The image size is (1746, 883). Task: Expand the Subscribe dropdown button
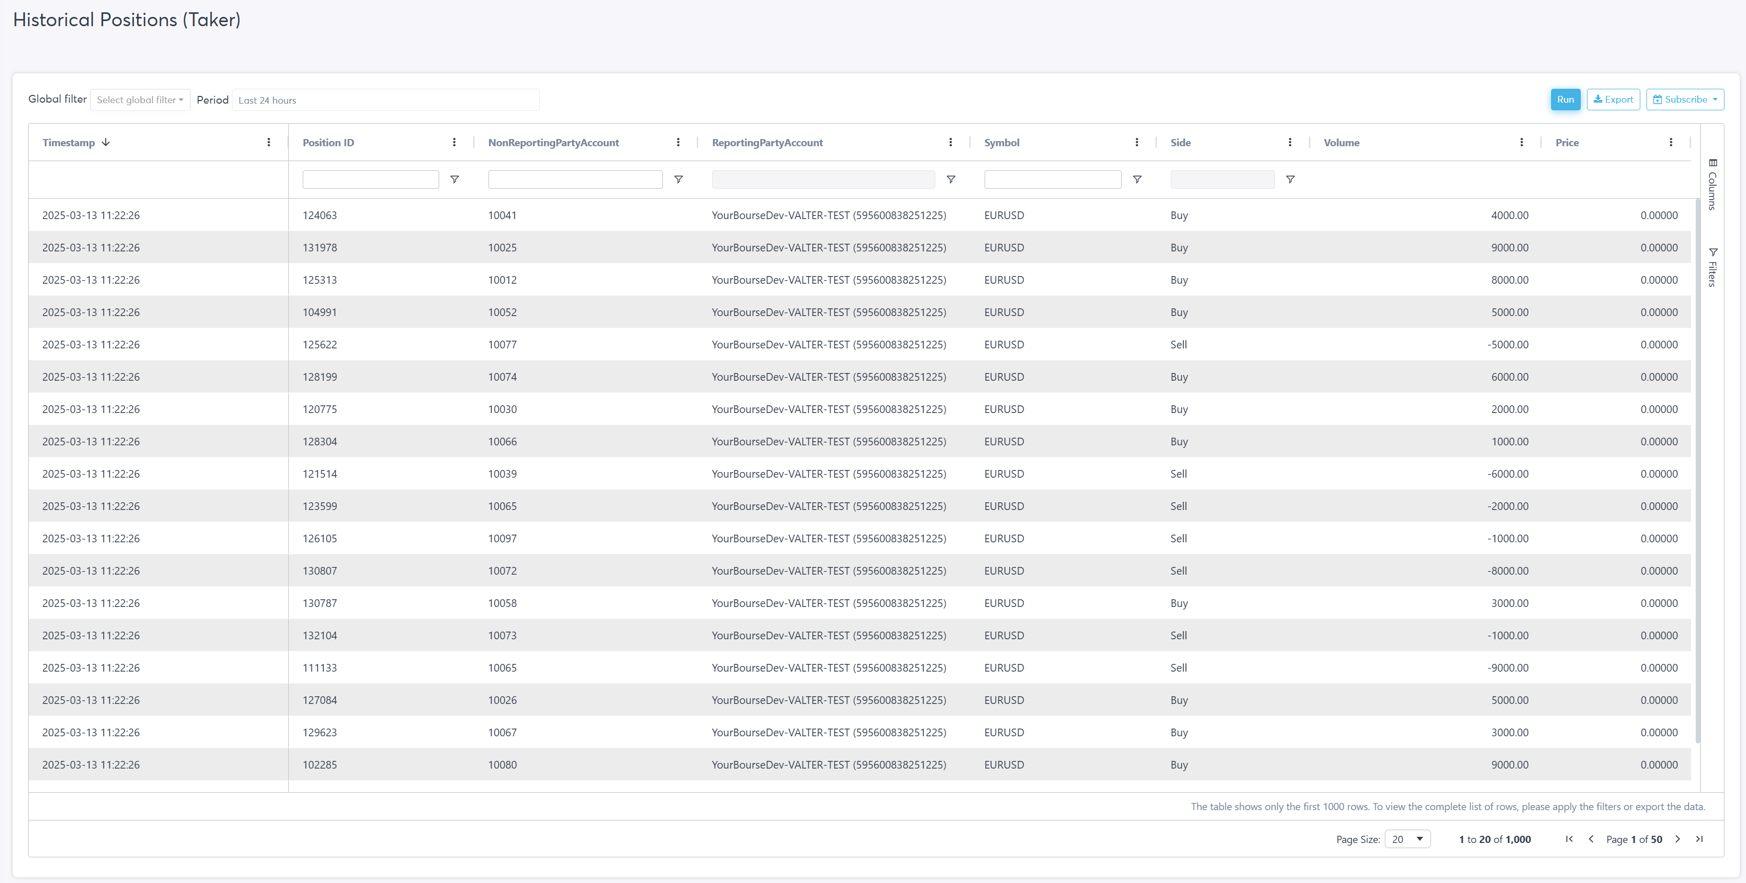1684,100
